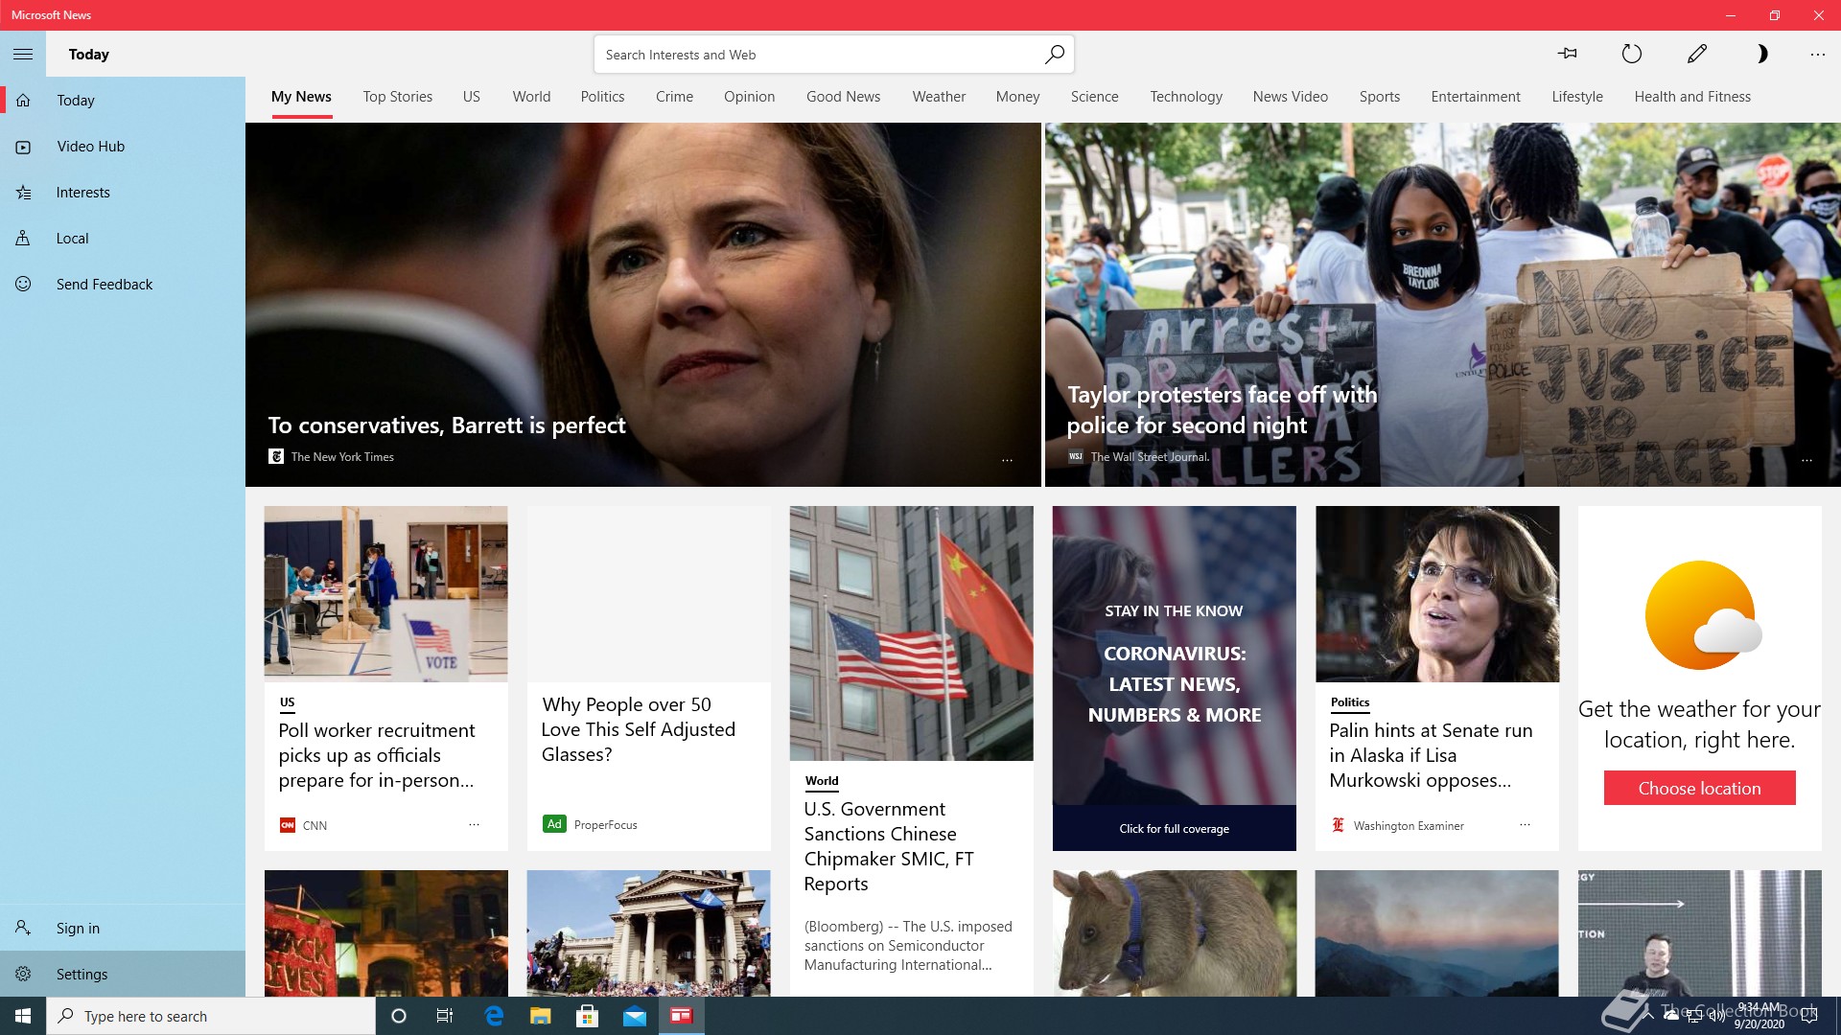Image resolution: width=1841 pixels, height=1035 pixels.
Task: Click the pencil edit interests icon
Action: [1696, 55]
